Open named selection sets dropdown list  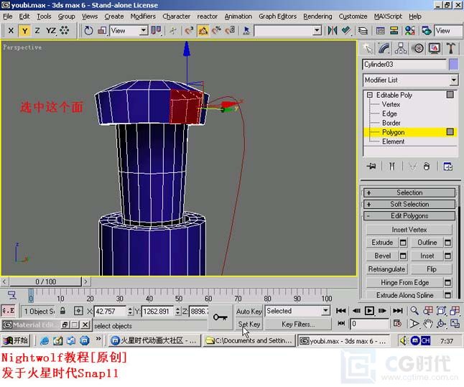(x=317, y=30)
